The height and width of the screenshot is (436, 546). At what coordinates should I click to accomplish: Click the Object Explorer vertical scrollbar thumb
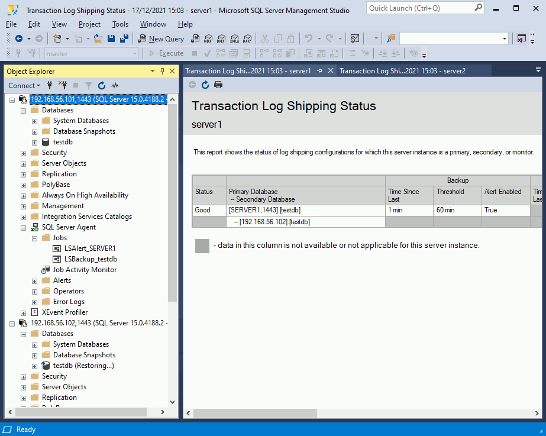point(172,204)
